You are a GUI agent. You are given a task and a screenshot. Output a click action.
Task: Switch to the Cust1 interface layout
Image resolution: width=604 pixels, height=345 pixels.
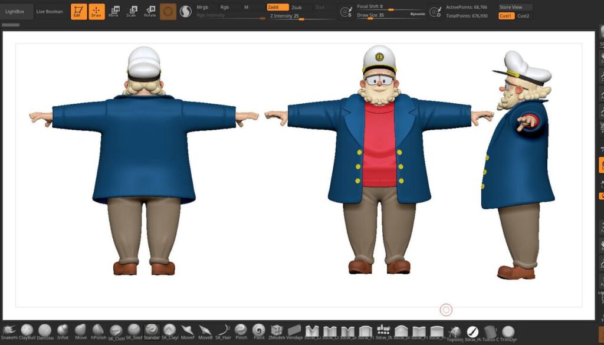[x=505, y=16]
